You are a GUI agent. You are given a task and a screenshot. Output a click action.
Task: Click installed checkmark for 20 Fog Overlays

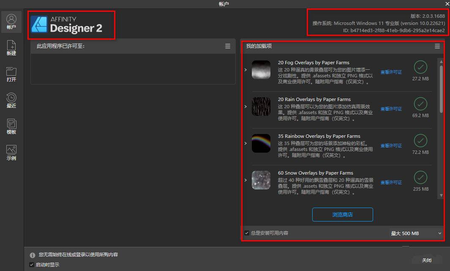(x=420, y=67)
